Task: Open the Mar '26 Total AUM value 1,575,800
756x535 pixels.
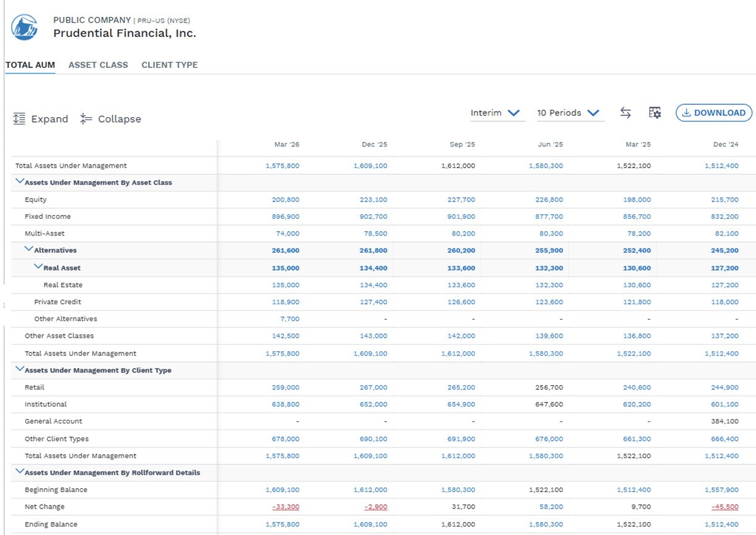Action: coord(283,166)
